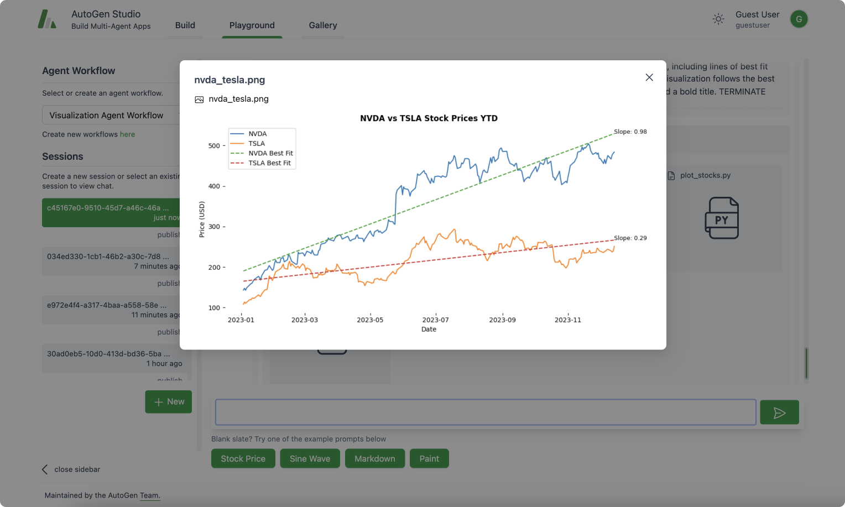This screenshot has height=507, width=845.
Task: Open the Visualization Agent Workflow dropdown
Action: pos(111,116)
